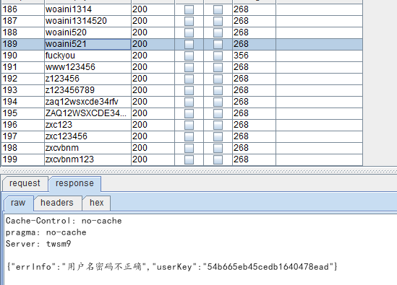
Task: Tick the second checkbox in row 186
Action: [x=218, y=9]
